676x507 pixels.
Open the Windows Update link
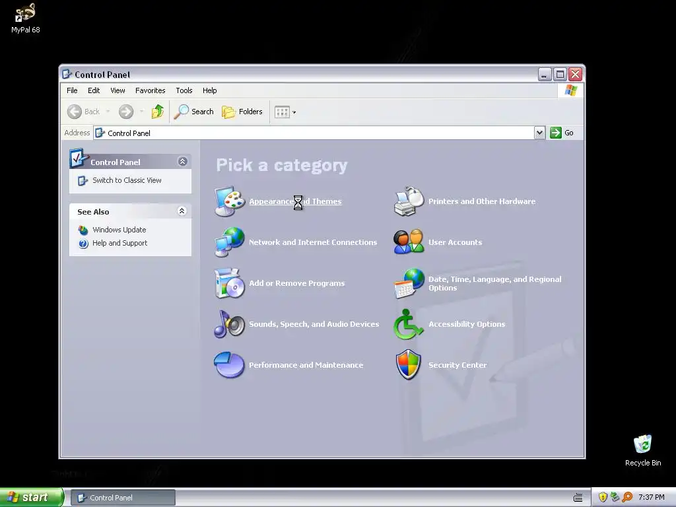119,230
